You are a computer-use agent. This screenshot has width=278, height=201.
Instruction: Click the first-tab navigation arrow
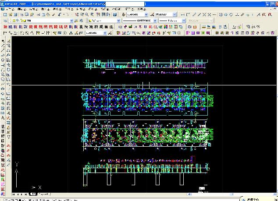[14, 194]
